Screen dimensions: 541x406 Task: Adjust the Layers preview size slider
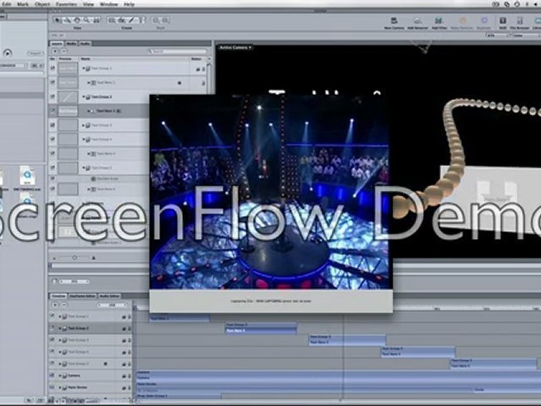[x=74, y=258]
